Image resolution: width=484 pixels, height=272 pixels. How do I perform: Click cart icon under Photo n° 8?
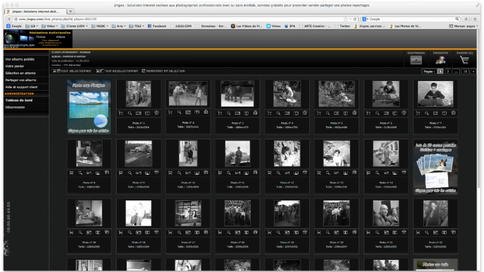coord(72,173)
